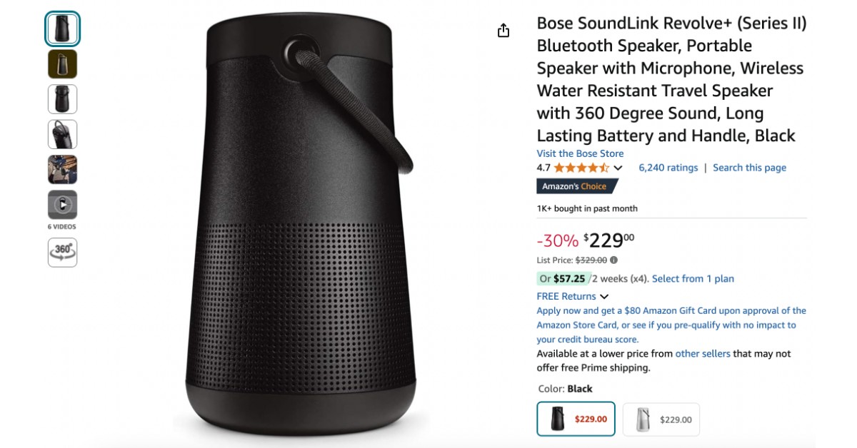This screenshot has height=448, width=857.
Task: Expand the FREE Returns dropdown
Action: pos(604,297)
